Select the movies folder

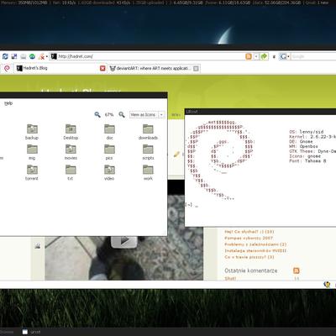[71, 152]
